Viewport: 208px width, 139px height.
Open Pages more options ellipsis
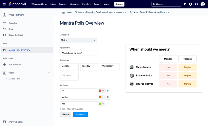tap(44, 73)
